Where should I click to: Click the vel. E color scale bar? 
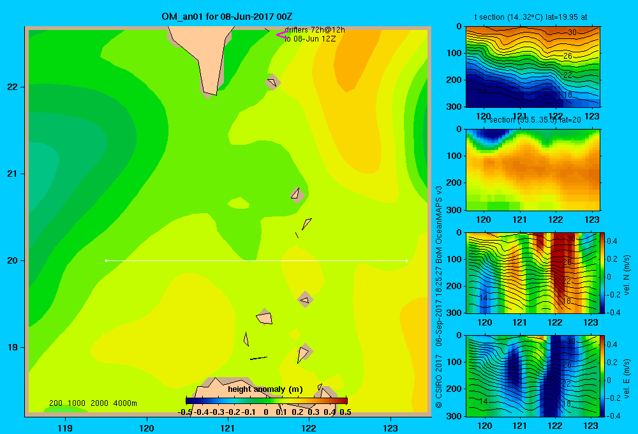coord(602,376)
